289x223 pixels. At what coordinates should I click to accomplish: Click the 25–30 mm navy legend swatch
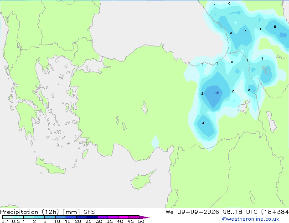(92, 217)
